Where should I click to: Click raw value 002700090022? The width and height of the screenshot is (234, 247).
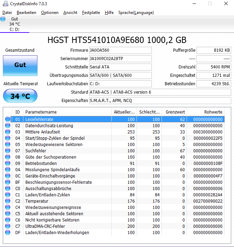(x=208, y=201)
